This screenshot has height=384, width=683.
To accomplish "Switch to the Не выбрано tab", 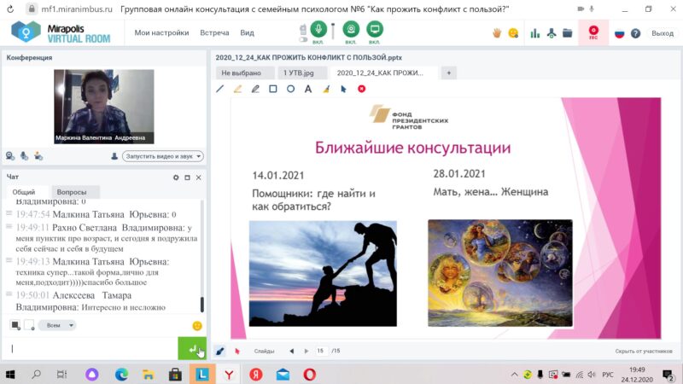I will [245, 73].
